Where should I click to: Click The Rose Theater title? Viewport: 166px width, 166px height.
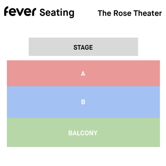click(130, 13)
